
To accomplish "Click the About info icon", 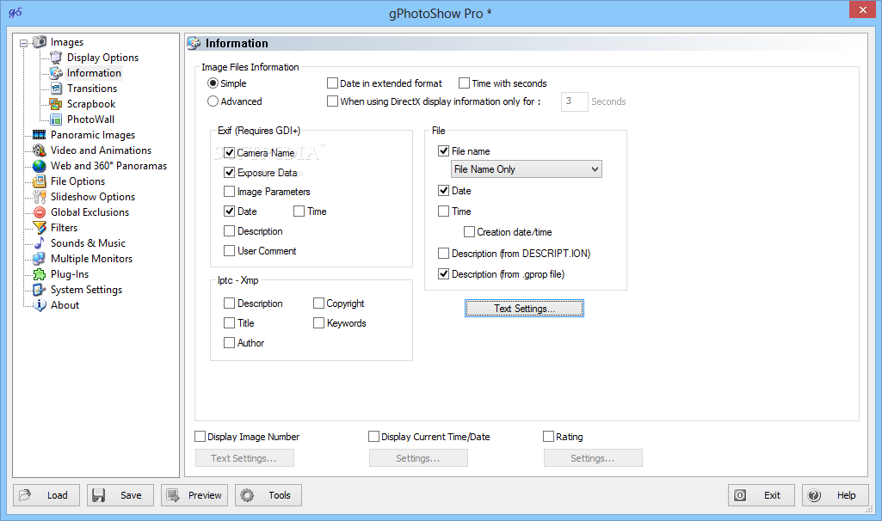I will pos(40,304).
